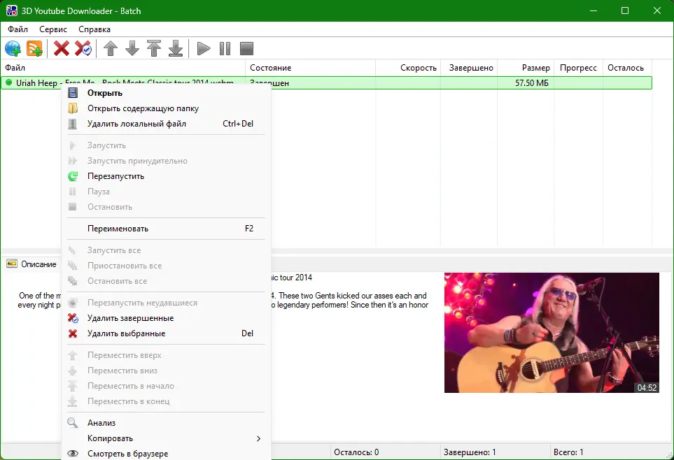
Task: Click the move item down arrow icon
Action: pos(132,48)
